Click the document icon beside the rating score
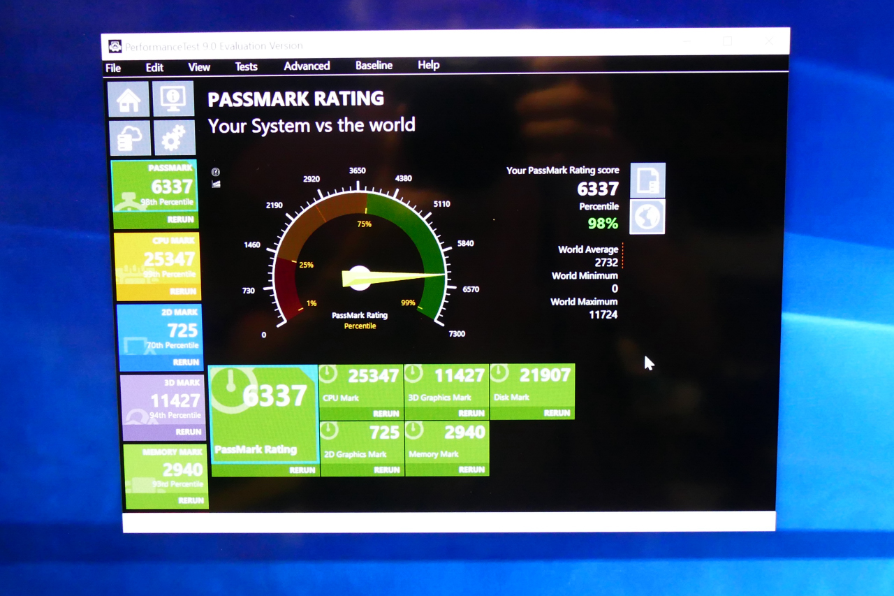 (x=647, y=180)
